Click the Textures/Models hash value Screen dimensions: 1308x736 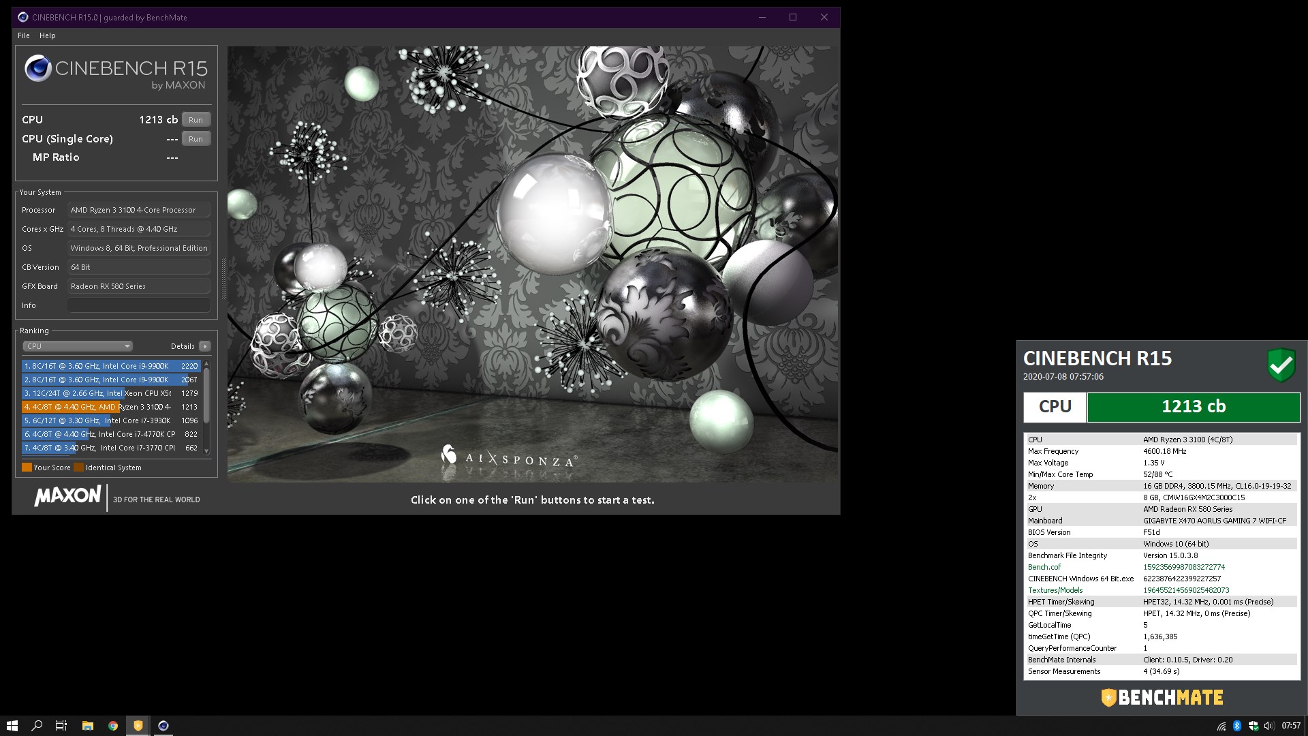click(1186, 590)
